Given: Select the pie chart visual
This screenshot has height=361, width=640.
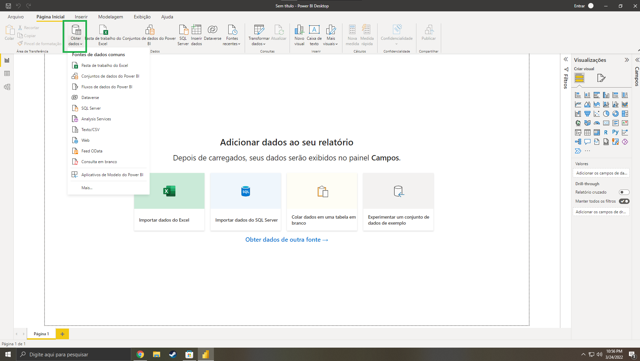Looking at the screenshot, I should [x=606, y=114].
